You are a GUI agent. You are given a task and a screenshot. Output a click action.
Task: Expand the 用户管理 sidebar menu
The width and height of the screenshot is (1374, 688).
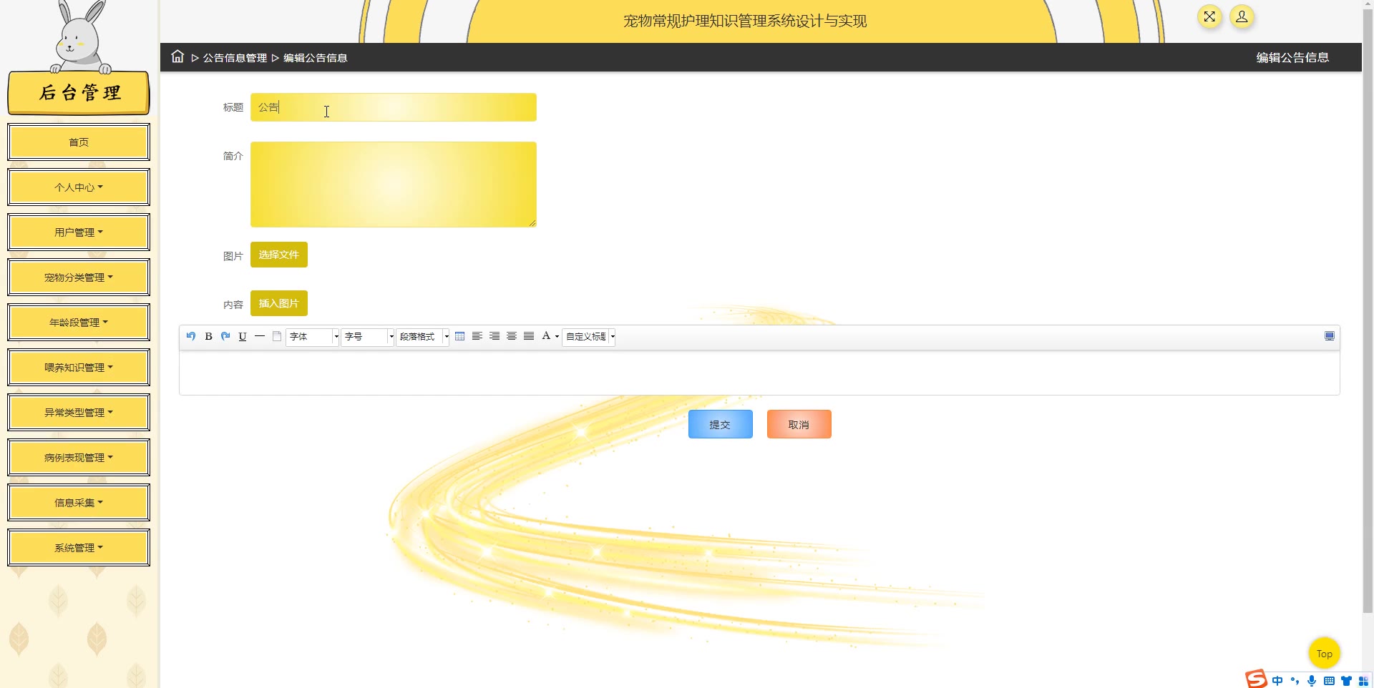79,232
